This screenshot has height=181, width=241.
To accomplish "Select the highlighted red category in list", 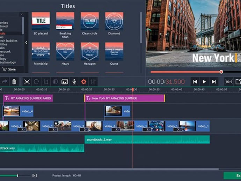I will click(x=3, y=34).
